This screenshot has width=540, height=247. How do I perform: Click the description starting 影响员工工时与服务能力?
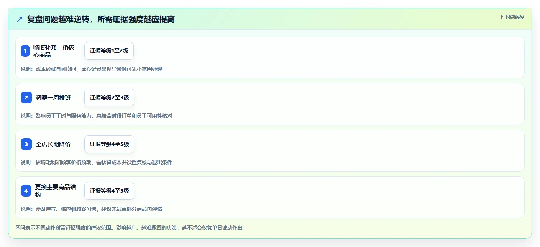point(96,116)
